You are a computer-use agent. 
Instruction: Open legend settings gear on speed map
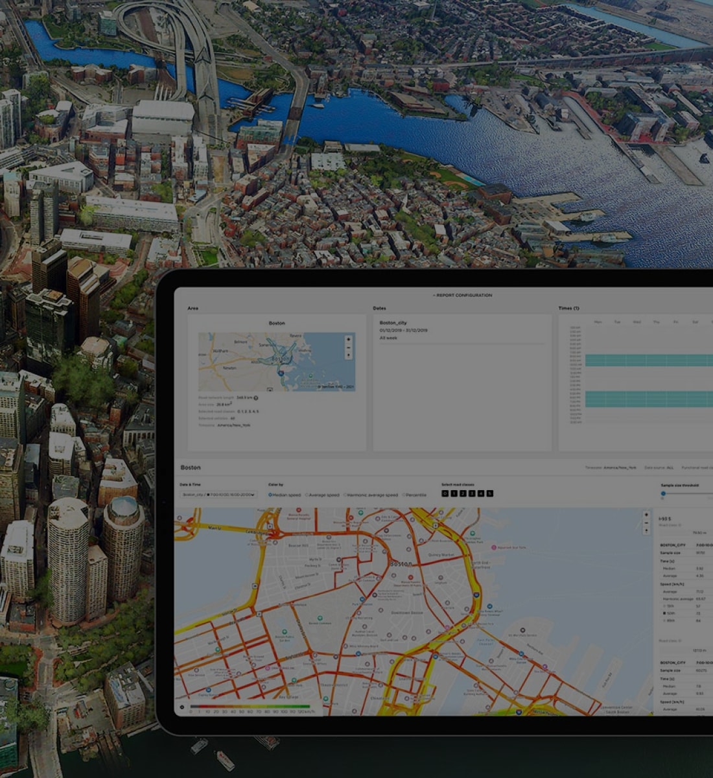(x=182, y=707)
